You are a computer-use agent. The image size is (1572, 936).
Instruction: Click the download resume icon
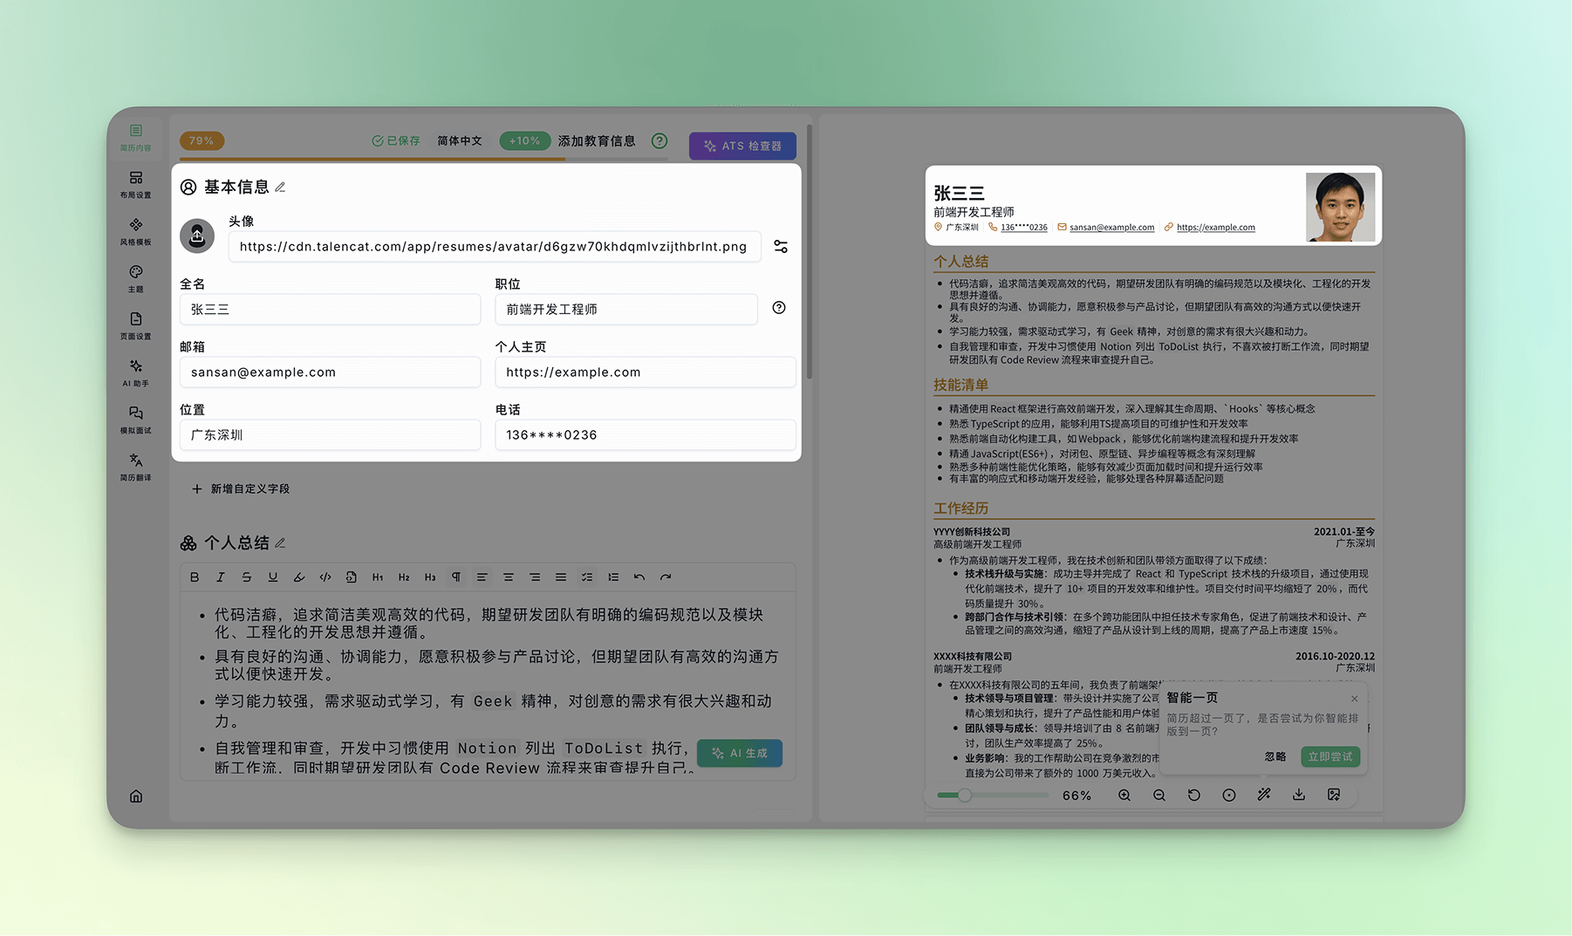[x=1299, y=795]
